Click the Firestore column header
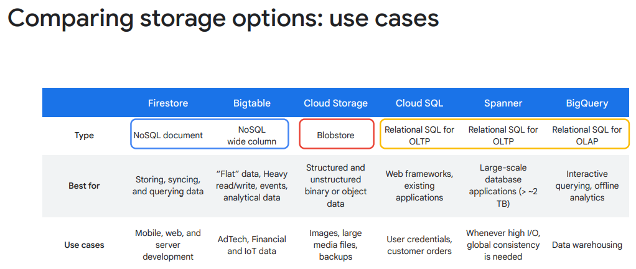This screenshot has height=269, width=636. pyautogui.click(x=168, y=103)
